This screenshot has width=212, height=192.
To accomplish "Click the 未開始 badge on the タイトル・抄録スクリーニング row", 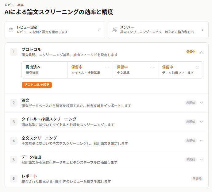I will point(191,121).
